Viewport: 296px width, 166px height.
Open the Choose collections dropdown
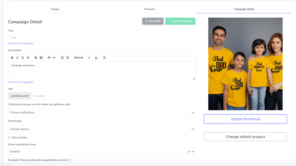101,113
